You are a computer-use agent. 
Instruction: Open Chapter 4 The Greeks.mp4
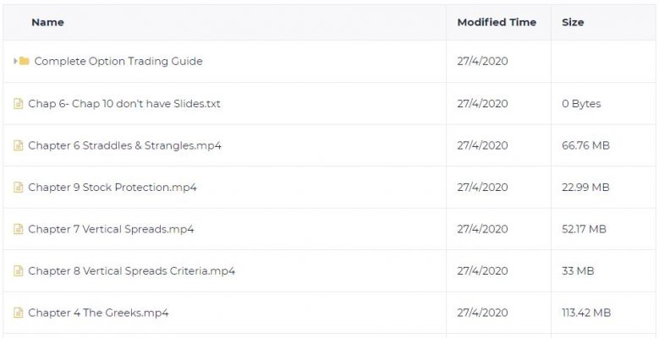98,313
